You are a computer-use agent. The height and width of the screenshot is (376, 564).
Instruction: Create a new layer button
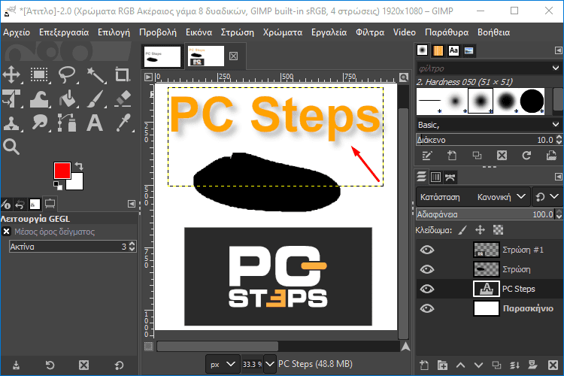(424, 365)
